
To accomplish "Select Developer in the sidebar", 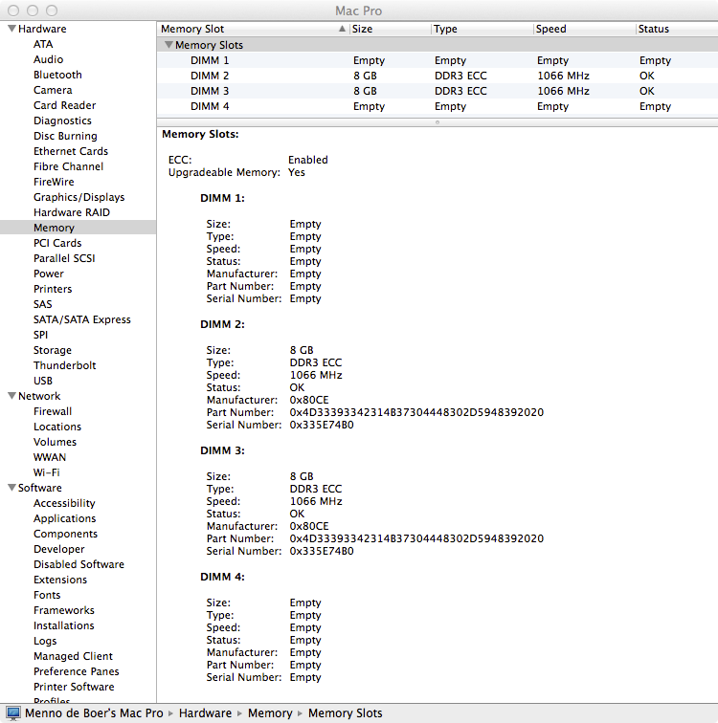I will point(59,549).
